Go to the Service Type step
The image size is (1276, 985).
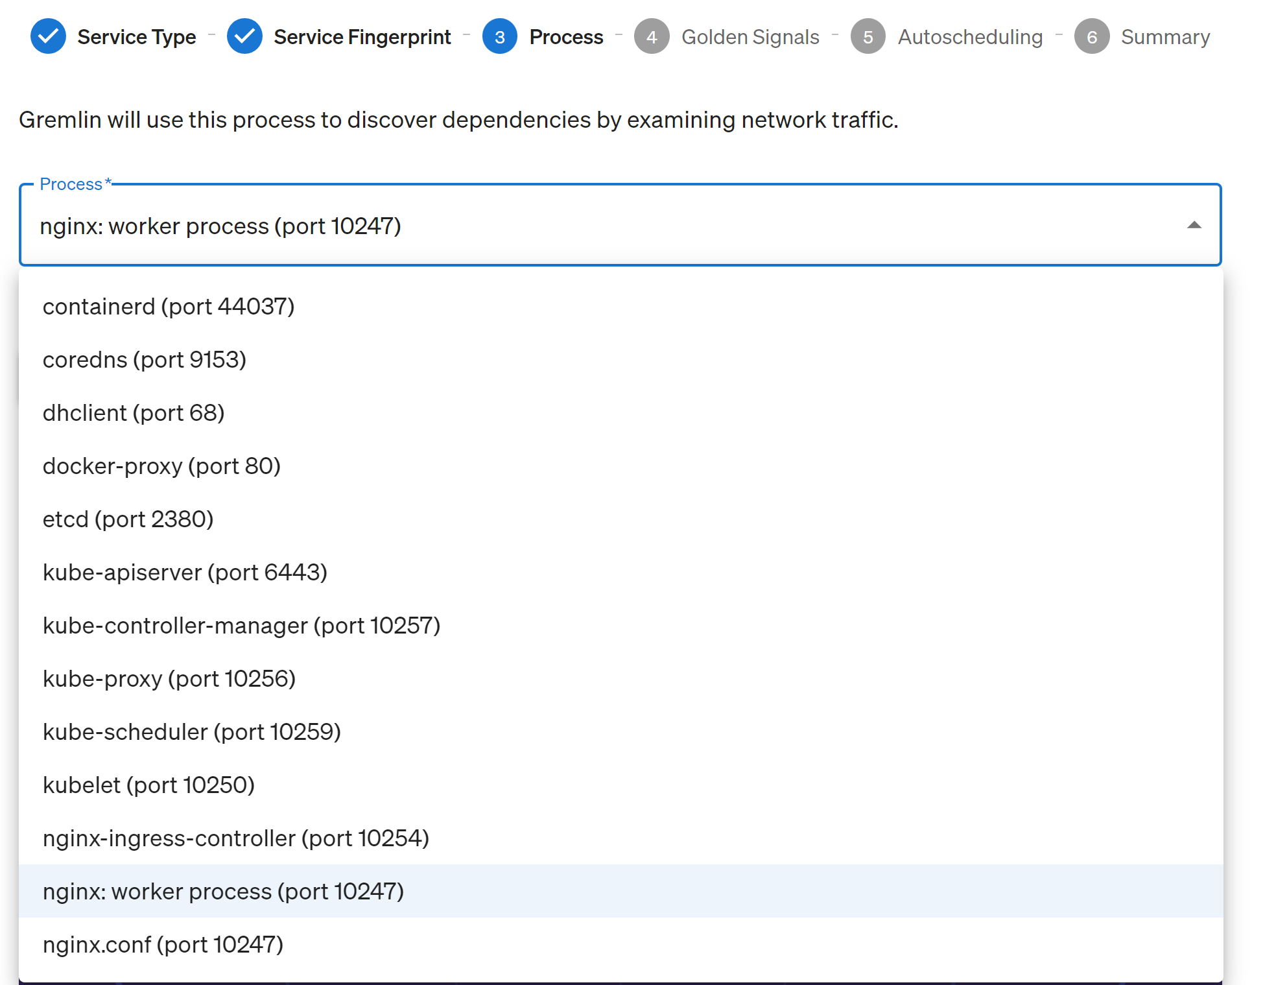(137, 37)
